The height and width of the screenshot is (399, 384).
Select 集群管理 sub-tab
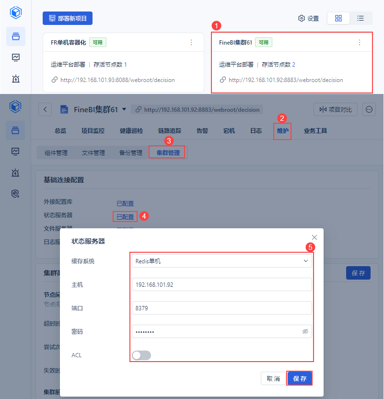tap(168, 153)
